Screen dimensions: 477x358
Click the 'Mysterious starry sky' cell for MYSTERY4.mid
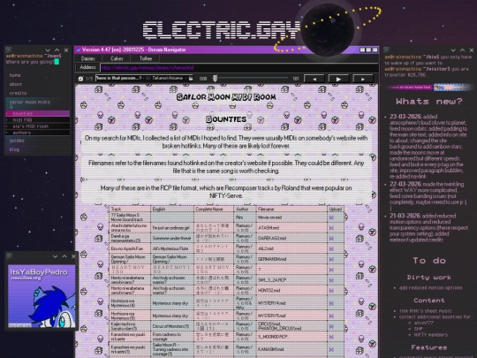(172, 303)
